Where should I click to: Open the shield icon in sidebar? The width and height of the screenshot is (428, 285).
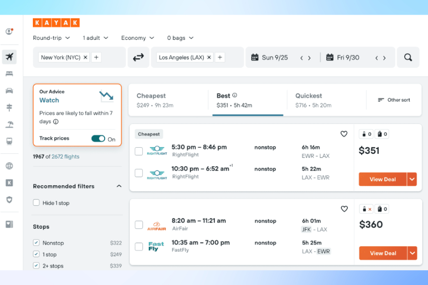(x=10, y=199)
